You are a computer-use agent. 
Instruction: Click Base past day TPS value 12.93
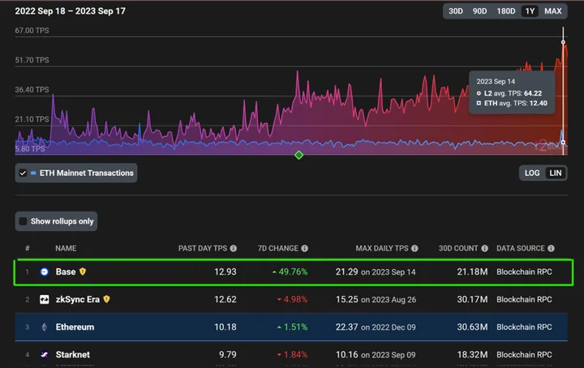[x=225, y=272]
